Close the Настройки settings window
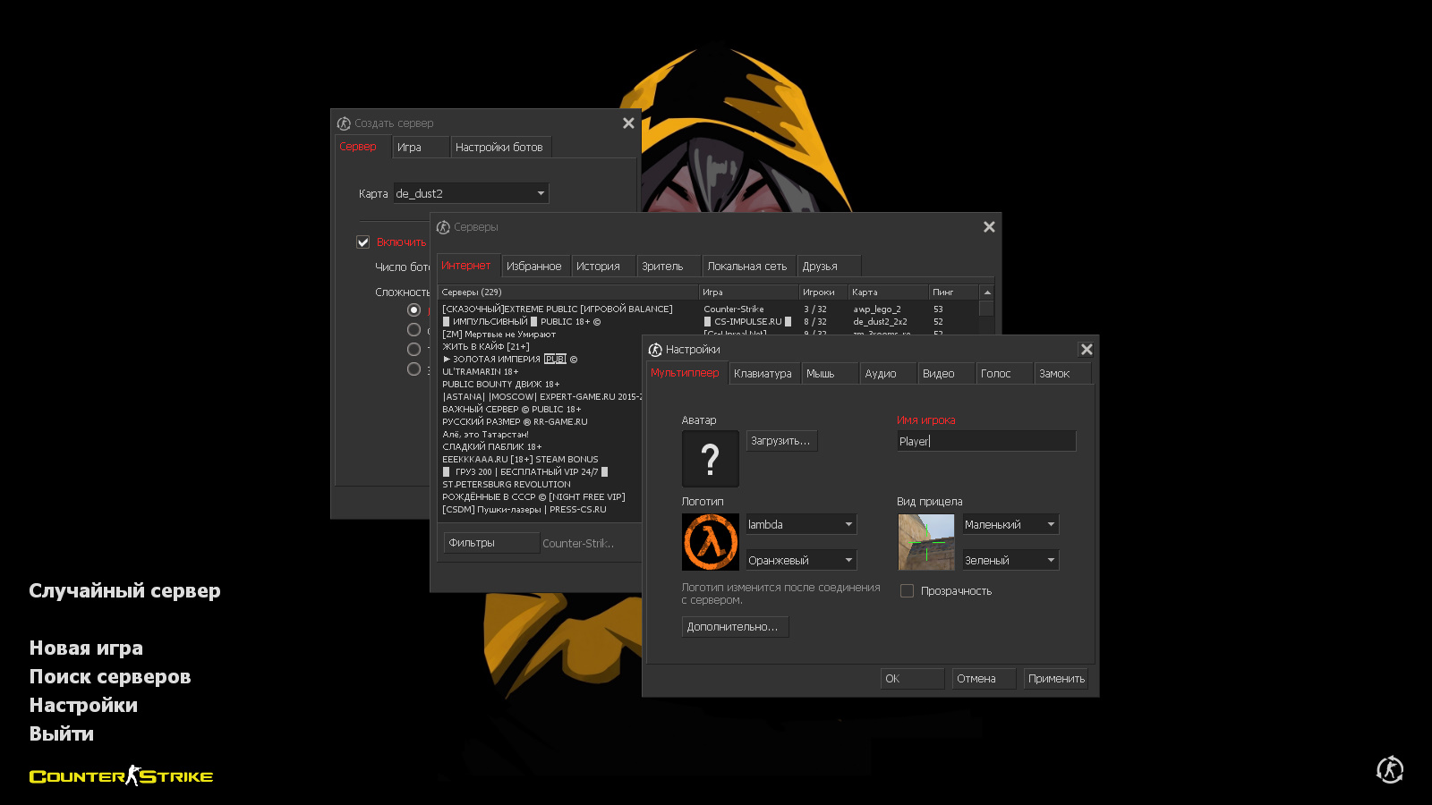 point(1086,350)
